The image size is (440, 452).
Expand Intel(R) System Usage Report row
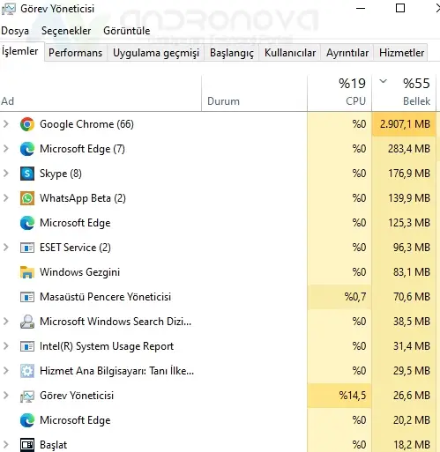click(x=6, y=346)
